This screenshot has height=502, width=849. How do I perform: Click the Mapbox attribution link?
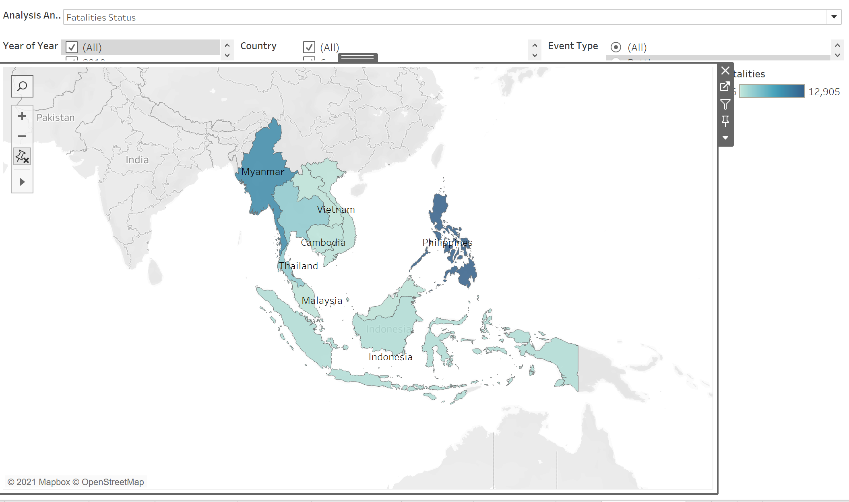tap(54, 482)
